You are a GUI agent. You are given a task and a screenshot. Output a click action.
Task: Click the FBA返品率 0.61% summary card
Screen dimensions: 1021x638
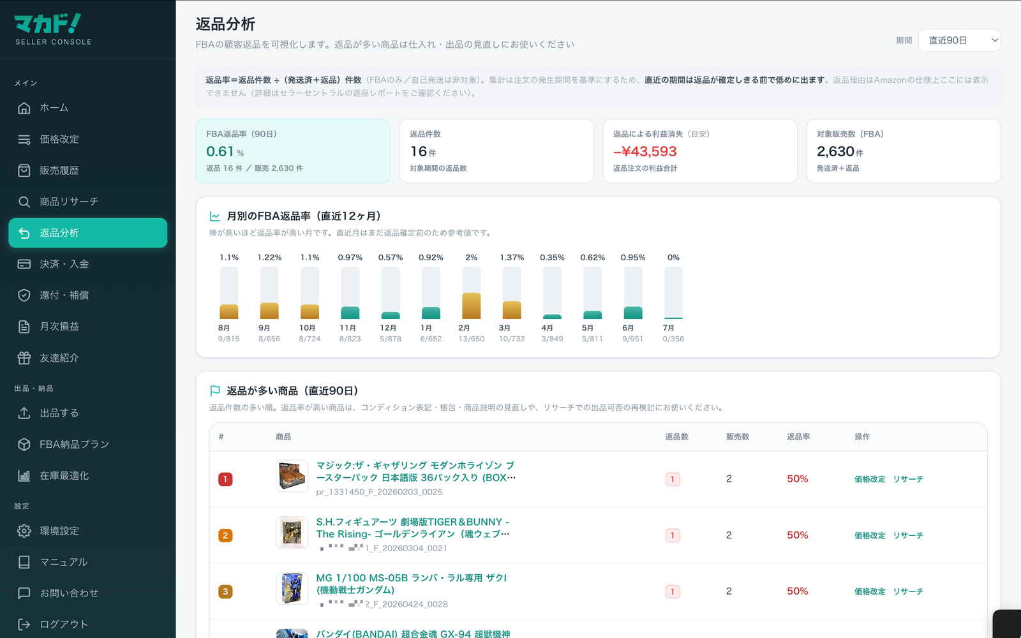point(293,151)
